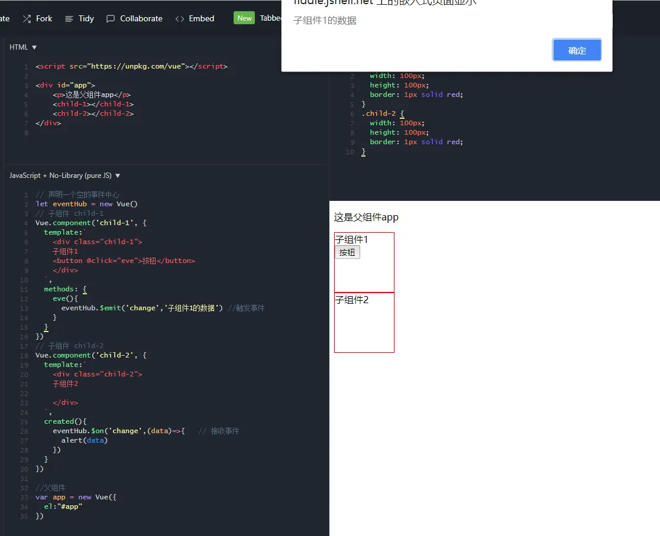The height and width of the screenshot is (536, 660).
Task: Click the alert message 子组件1的数据
Action: 325,20
